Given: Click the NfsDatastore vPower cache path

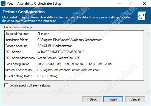Looking at the screenshot, I should tap(69, 70).
